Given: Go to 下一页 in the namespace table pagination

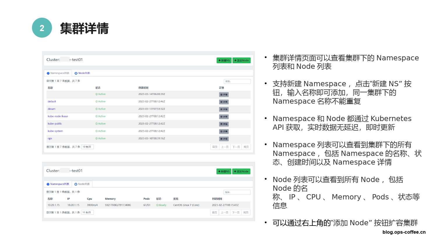Looking at the screenshot, I should pos(236,147).
